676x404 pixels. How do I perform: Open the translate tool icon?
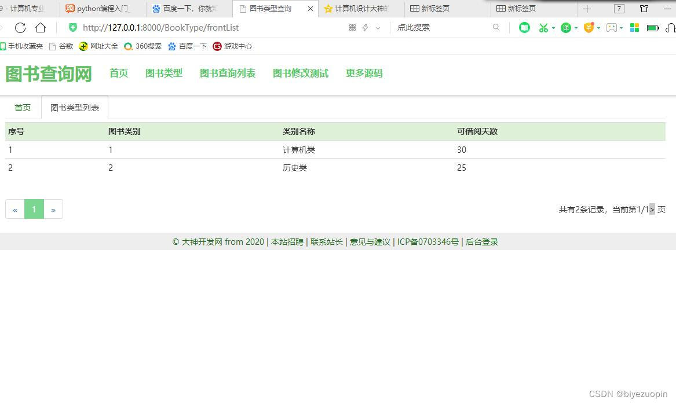[x=567, y=27]
